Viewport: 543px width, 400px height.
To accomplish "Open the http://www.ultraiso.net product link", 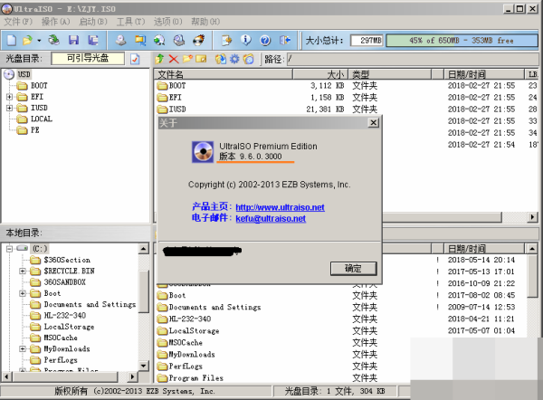I will click(280, 207).
